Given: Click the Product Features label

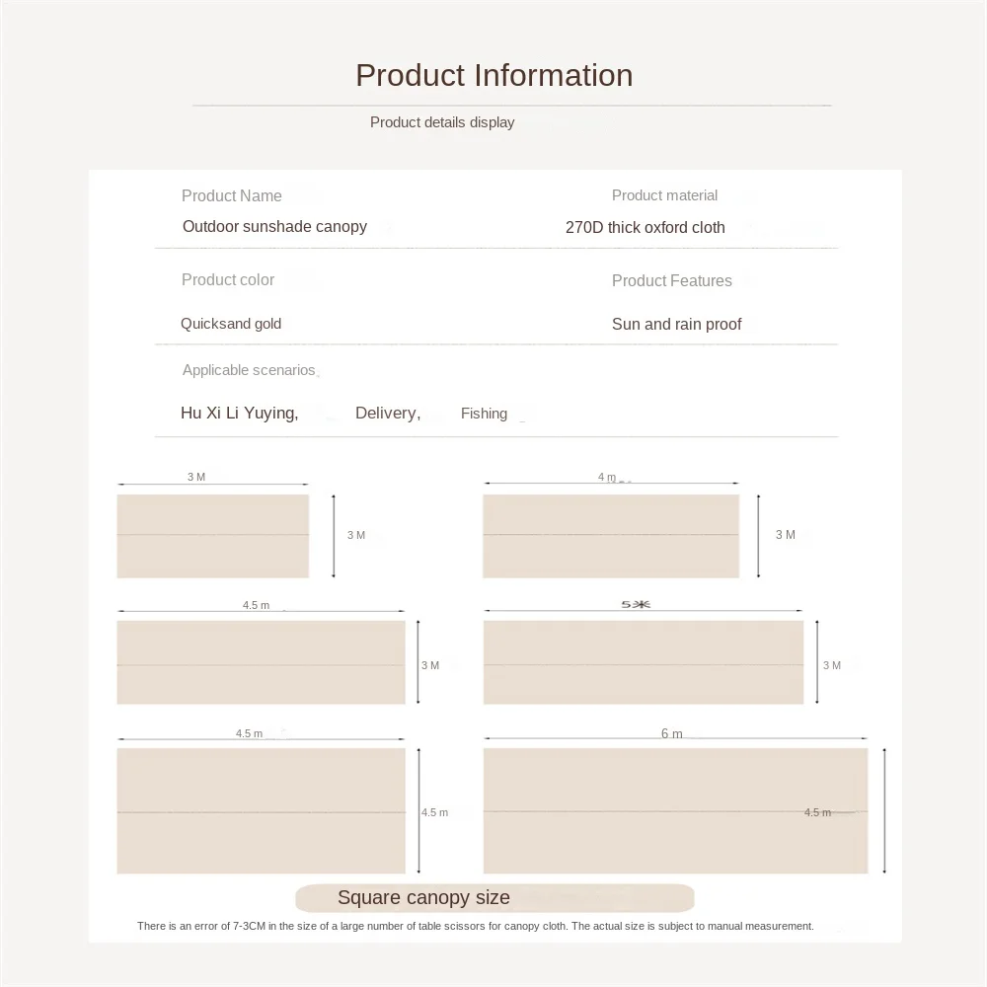Looking at the screenshot, I should pos(671,280).
